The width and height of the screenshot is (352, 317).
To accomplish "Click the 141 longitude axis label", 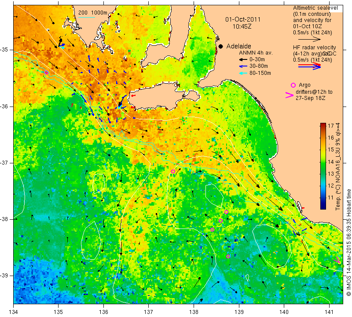I will 329,312.
